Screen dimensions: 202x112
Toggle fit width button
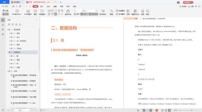55,14
